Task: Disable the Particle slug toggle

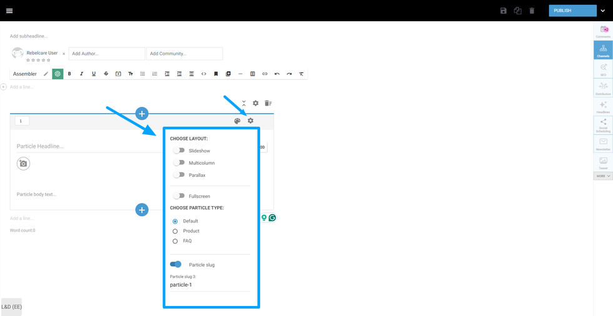Action: pos(176,264)
